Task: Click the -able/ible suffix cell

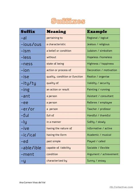Action: (32, 148)
